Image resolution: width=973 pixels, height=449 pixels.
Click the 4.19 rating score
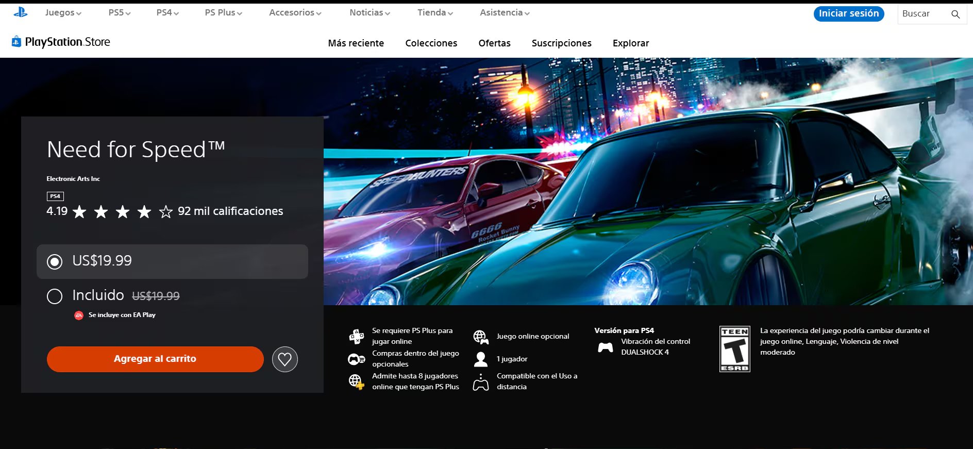[57, 211]
